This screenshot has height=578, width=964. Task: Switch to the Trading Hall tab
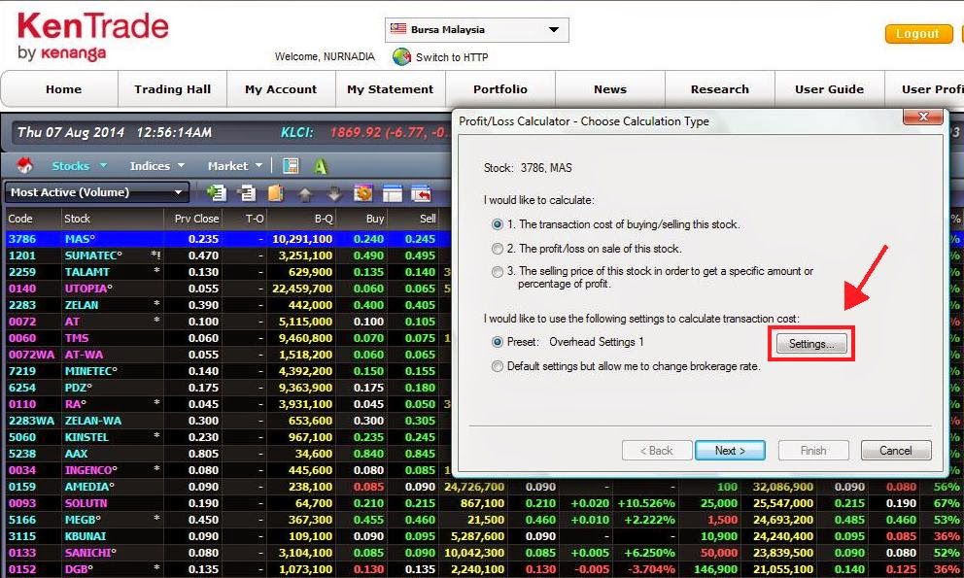[x=172, y=88]
